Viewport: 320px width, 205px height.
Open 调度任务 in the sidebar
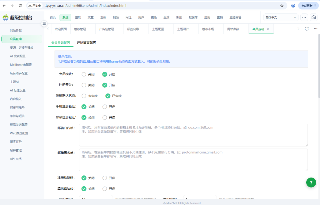point(16,142)
